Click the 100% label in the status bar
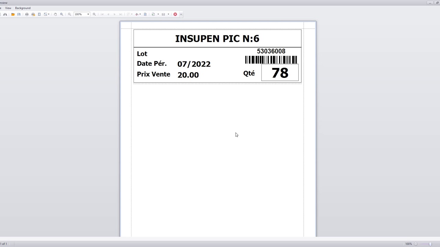Image resolution: width=440 pixels, height=247 pixels. pos(408,244)
